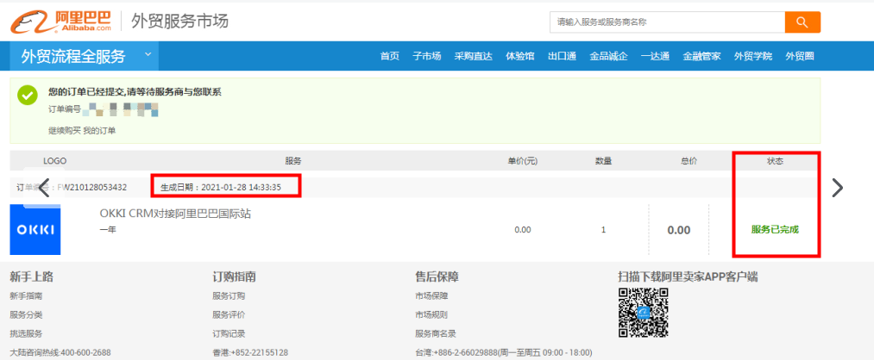Click the 数量 column header

tap(603, 161)
